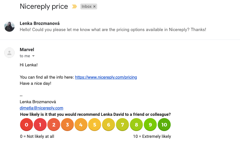Pick the orange 3 rating circle

67,125
